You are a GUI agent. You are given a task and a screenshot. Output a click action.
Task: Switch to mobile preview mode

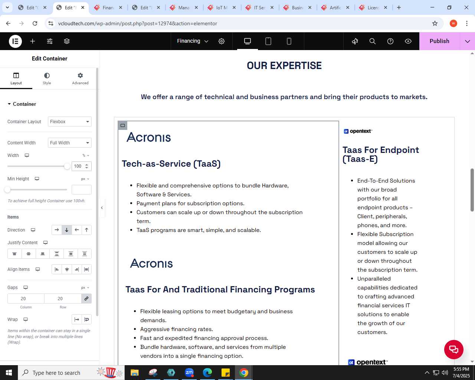point(289,41)
